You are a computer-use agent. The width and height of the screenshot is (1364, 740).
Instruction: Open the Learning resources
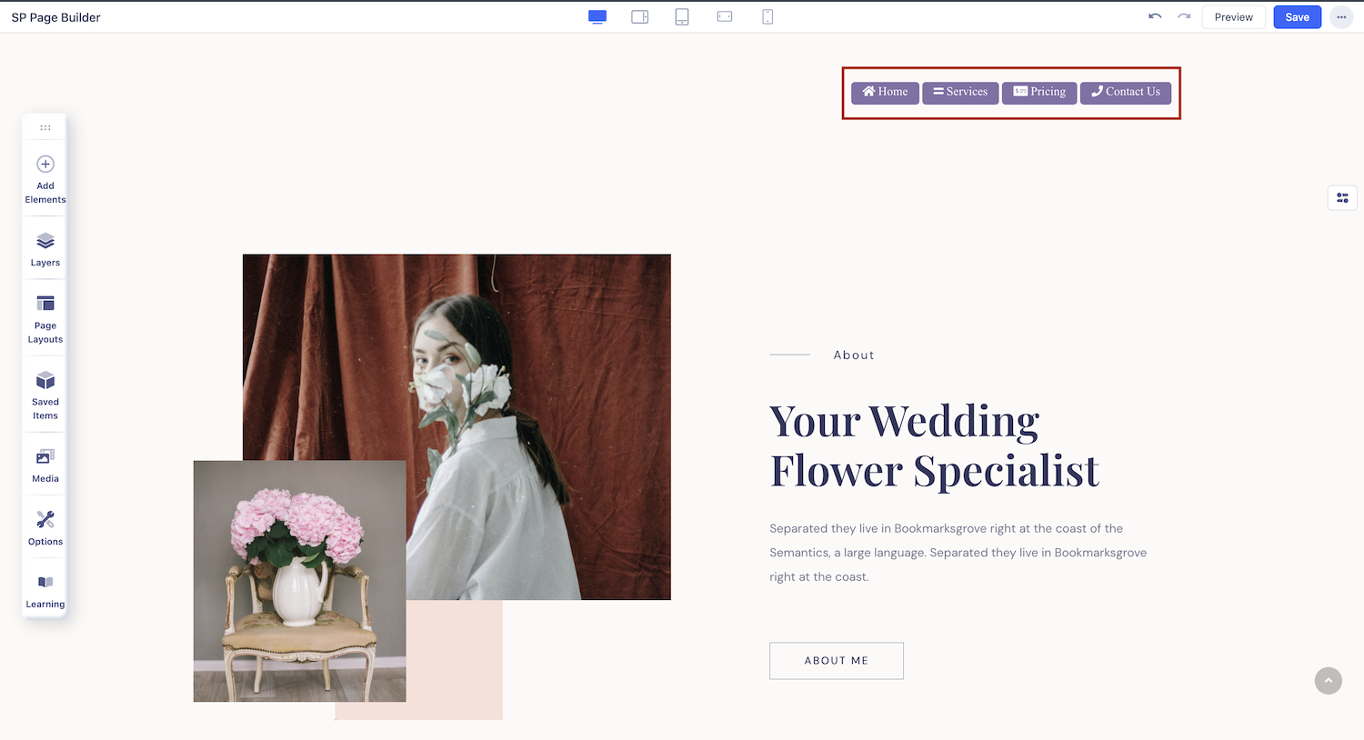pyautogui.click(x=45, y=590)
